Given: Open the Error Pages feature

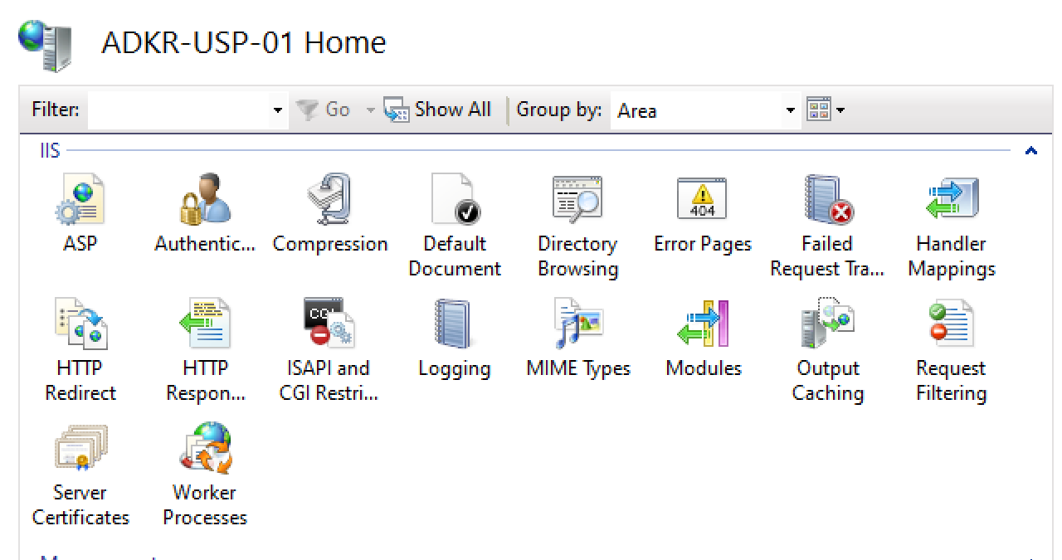Looking at the screenshot, I should 702,200.
